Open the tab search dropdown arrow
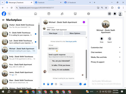126x94 pixels. pyautogui.click(x=3, y=3)
